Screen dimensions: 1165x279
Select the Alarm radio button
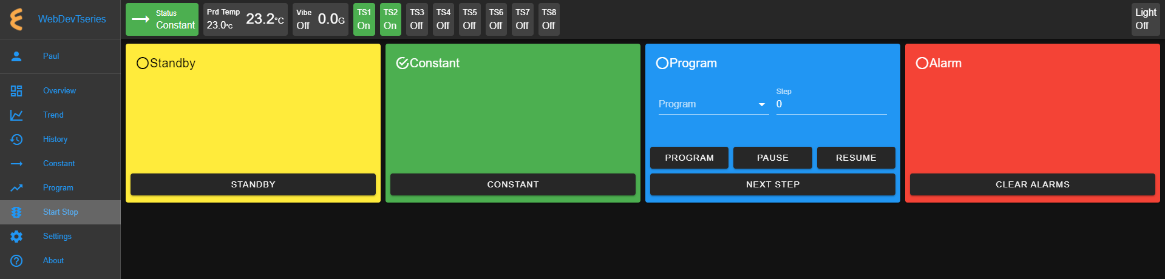point(922,63)
